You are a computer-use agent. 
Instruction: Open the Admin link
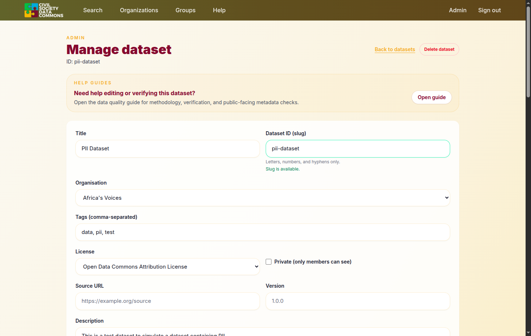click(x=458, y=10)
